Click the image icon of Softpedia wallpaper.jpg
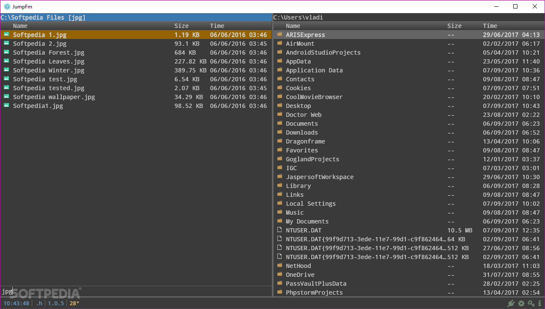Viewport: 545px width, 309px height. pyautogui.click(x=6, y=97)
